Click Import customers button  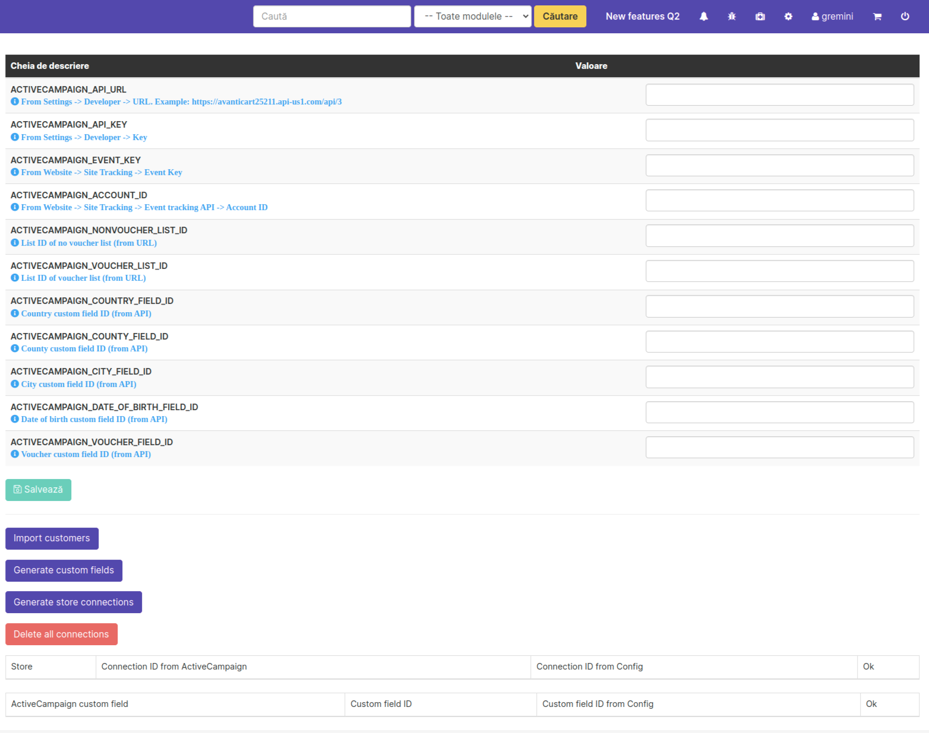pyautogui.click(x=52, y=538)
